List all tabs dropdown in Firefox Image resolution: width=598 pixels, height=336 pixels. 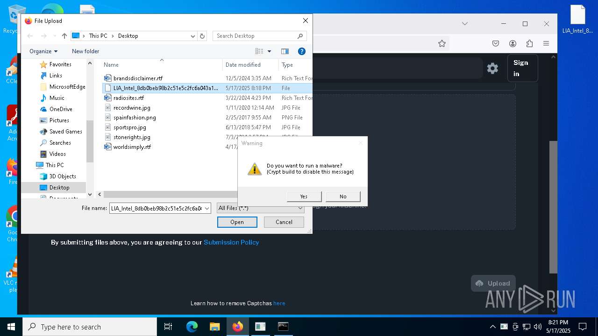tap(465, 24)
